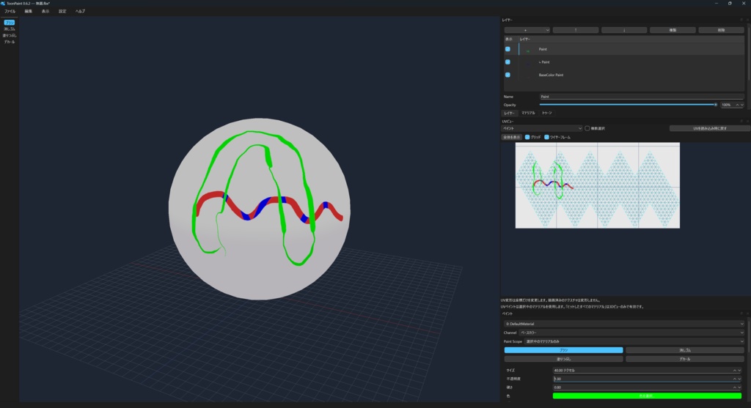Click the 全体を表示 button
Screen dimensions: 751x408
click(x=511, y=137)
